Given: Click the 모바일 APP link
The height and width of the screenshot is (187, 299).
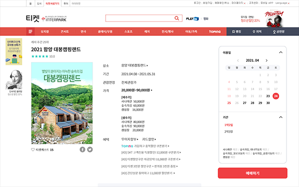Looking at the screenshot, I should [x=267, y=3].
